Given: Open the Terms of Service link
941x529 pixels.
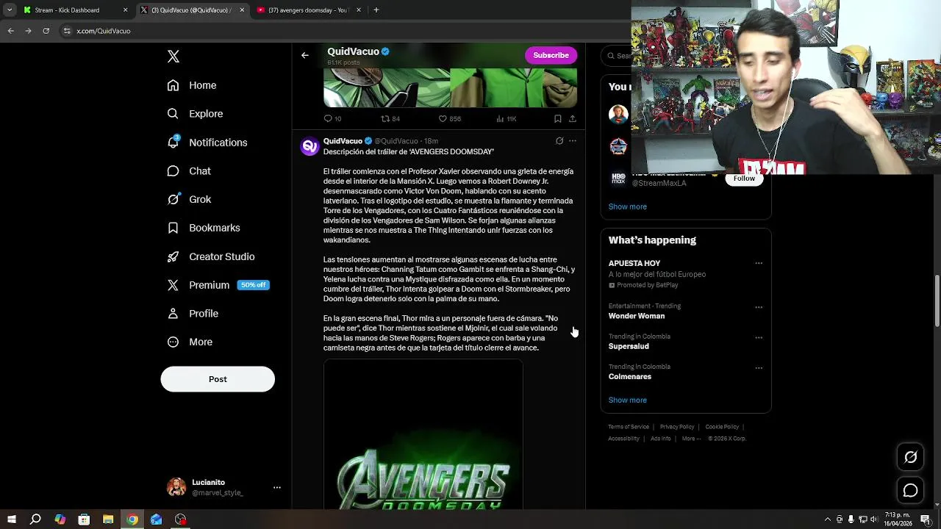Looking at the screenshot, I should pos(629,427).
